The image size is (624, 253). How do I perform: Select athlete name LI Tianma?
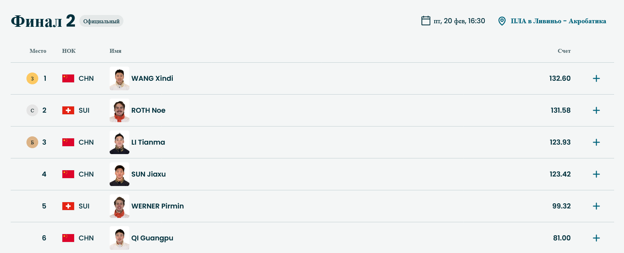tap(148, 142)
